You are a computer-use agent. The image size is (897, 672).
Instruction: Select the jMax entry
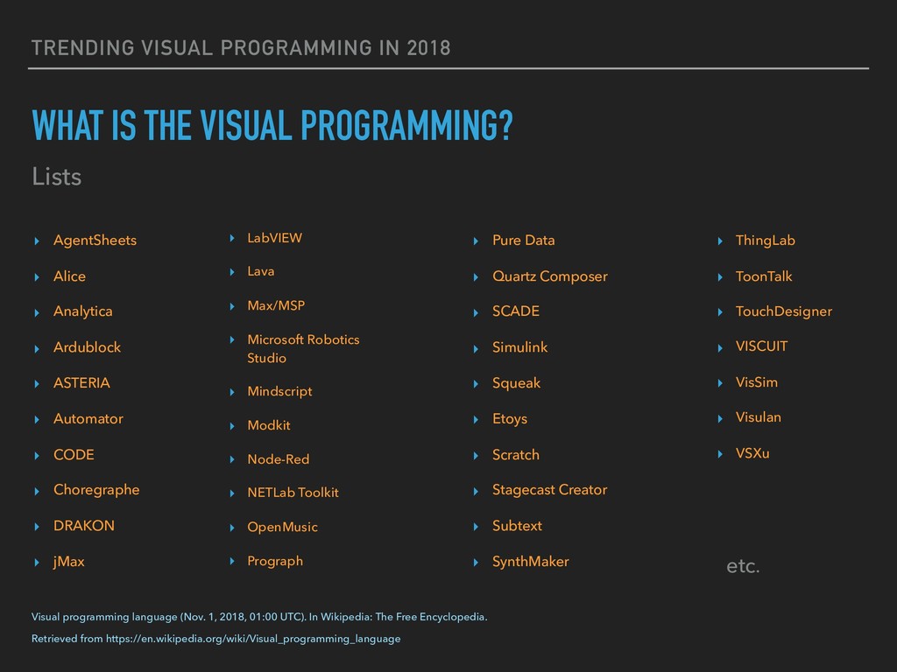(x=68, y=562)
